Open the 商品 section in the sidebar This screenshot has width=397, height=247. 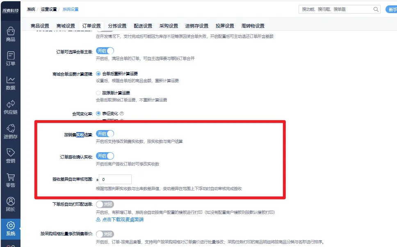coord(11,35)
